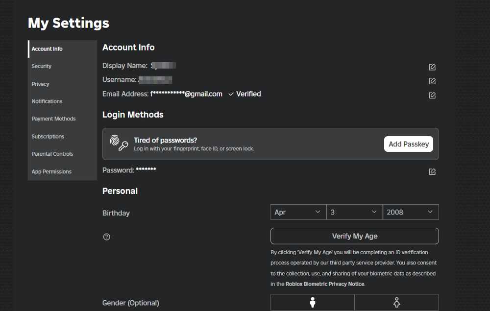This screenshot has height=311, width=490.
Task: Click the edit icon beside Username
Action: (432, 81)
